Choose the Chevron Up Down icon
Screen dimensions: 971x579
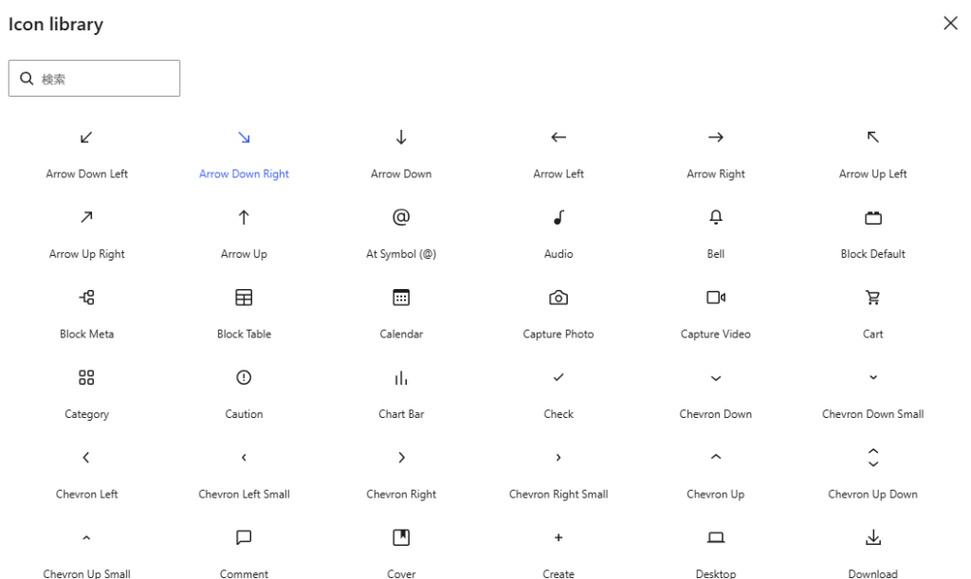click(x=873, y=458)
